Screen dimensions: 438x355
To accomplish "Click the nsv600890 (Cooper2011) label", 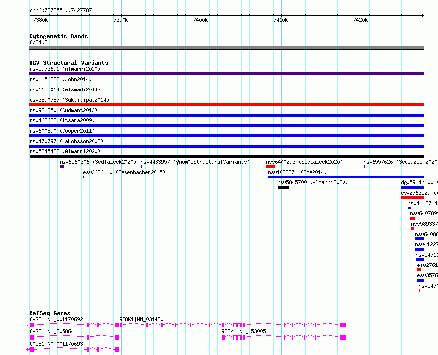I will point(62,131).
